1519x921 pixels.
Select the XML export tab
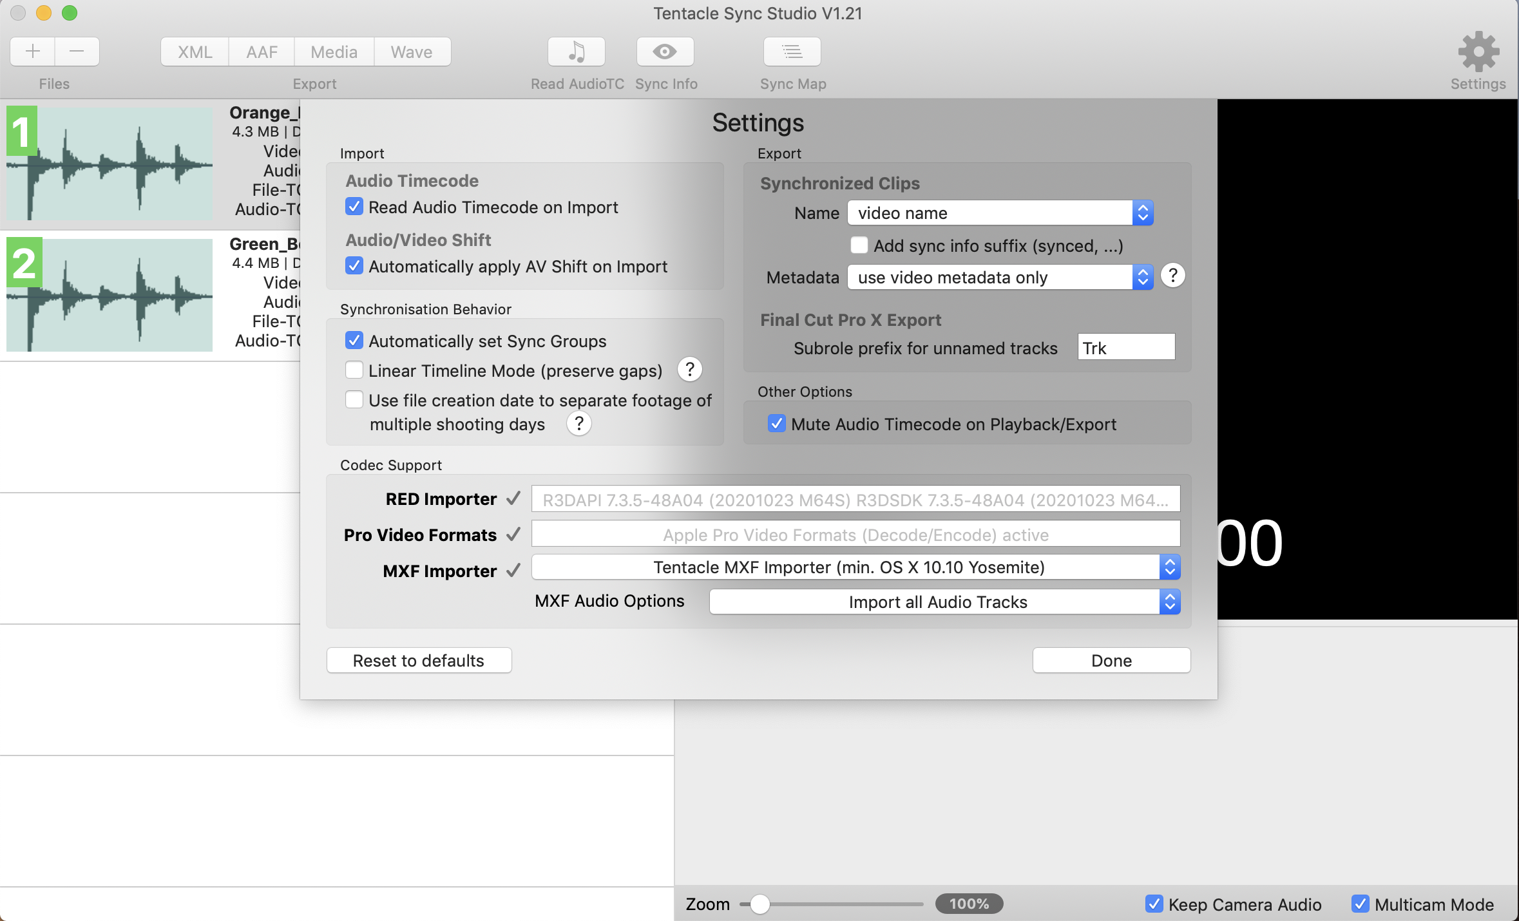coord(195,52)
